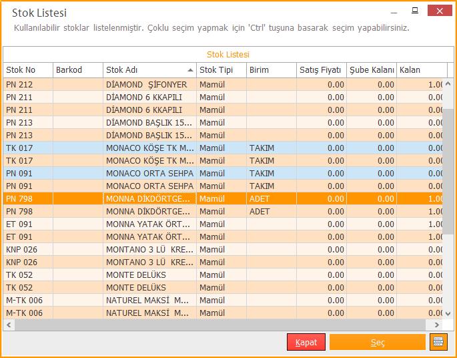Maximize the Stok Listesi window
This screenshot has height=358, width=457.
415,10
